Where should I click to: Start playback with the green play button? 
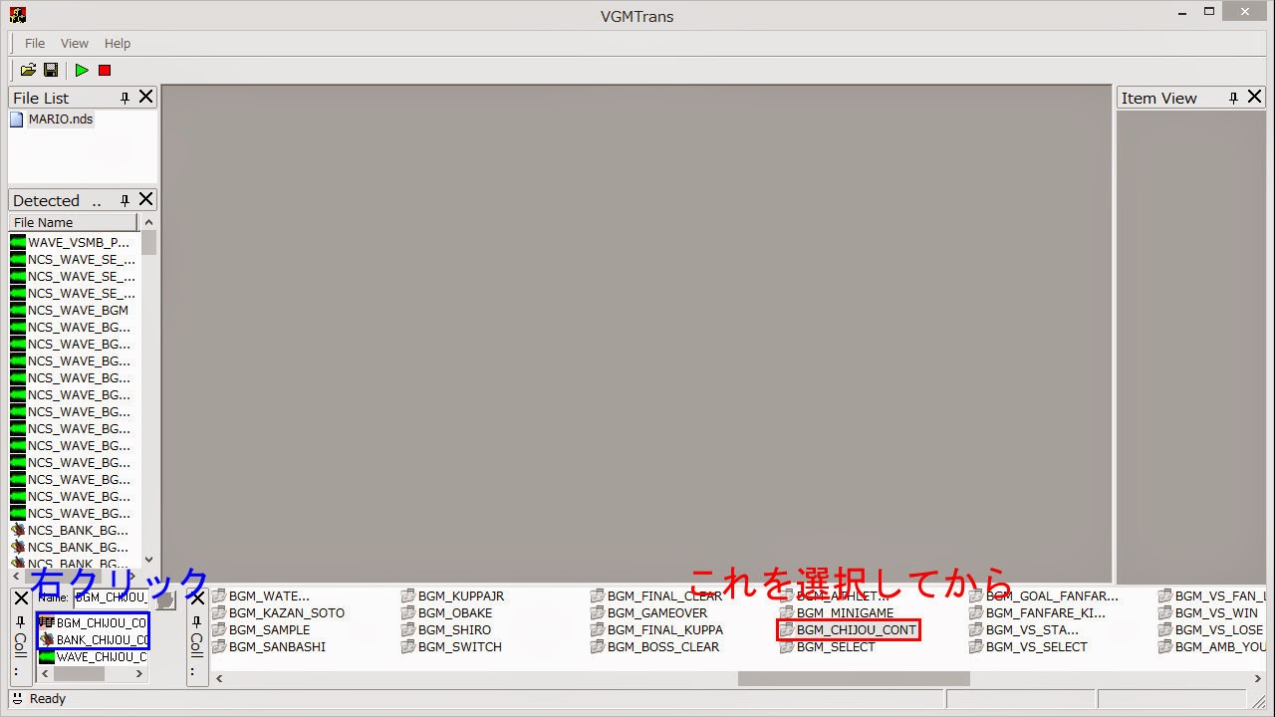click(82, 70)
